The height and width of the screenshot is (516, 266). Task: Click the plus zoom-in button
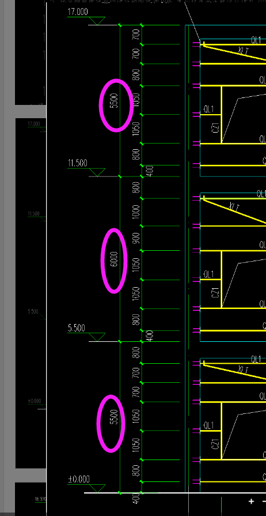point(252,501)
